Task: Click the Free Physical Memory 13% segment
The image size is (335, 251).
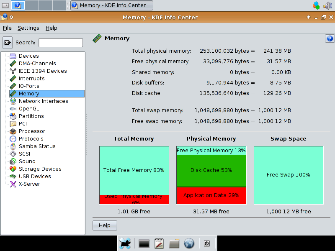Action: (x=211, y=151)
